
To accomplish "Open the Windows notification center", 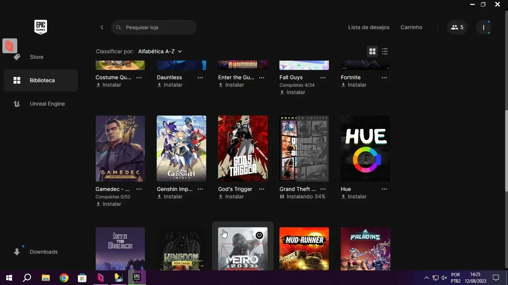I will 496,278.
